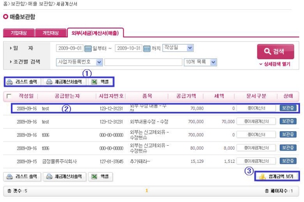
Task: Click the 검색 search button
Action: click(275, 51)
